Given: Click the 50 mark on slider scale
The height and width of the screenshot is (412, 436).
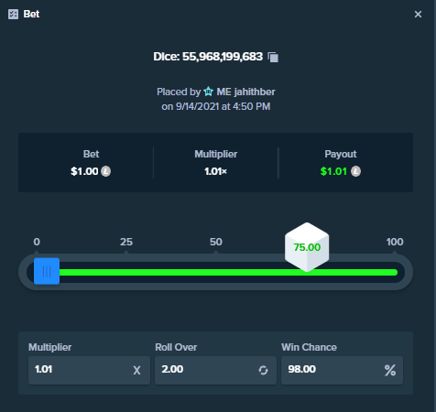Looking at the screenshot, I should tap(216, 242).
